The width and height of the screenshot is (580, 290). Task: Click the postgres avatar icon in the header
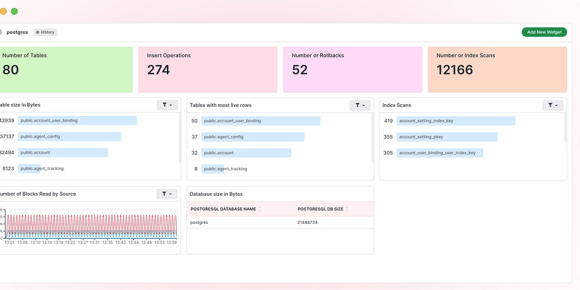[x=2, y=32]
